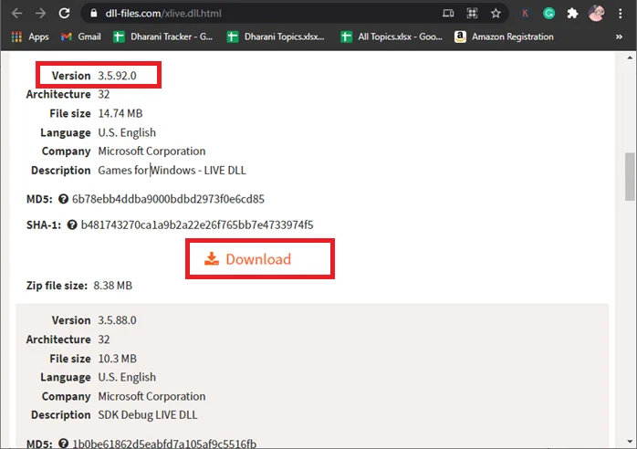637x449 pixels.
Task: Open the Extensions puzzle-piece menu
Action: 572,14
